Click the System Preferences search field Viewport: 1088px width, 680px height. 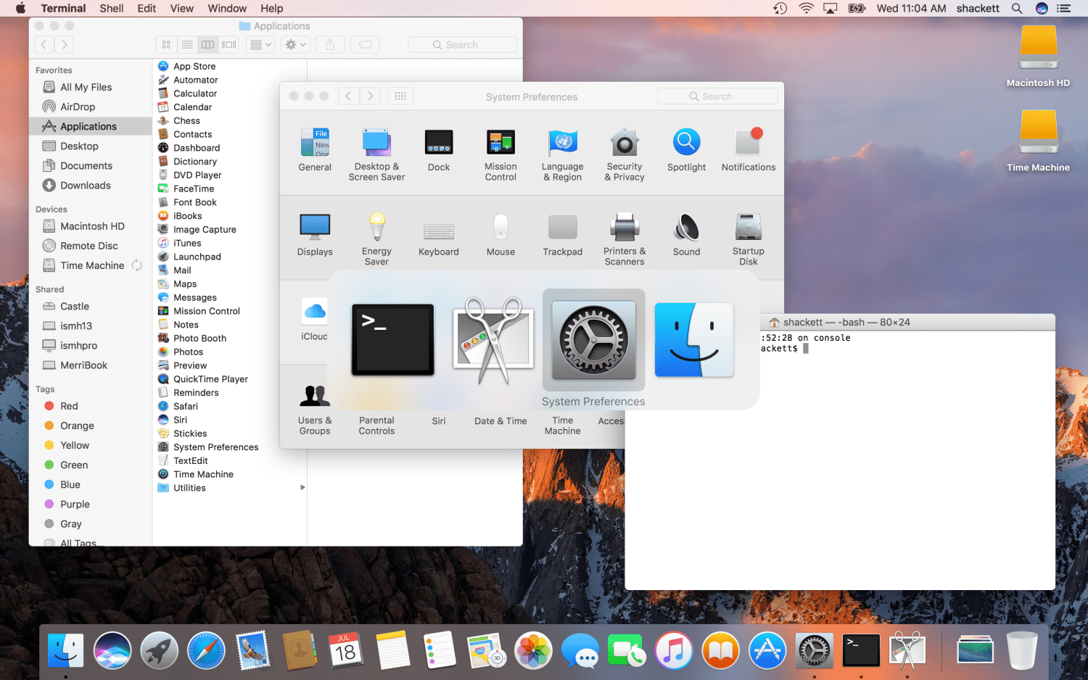click(x=717, y=96)
